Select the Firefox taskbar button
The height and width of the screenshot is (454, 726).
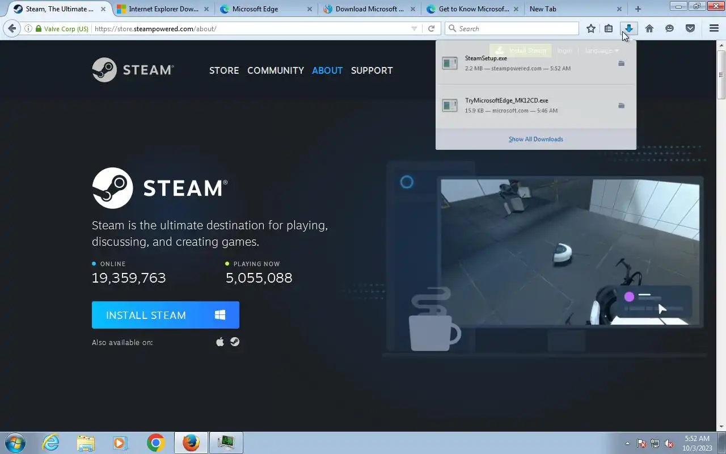191,443
